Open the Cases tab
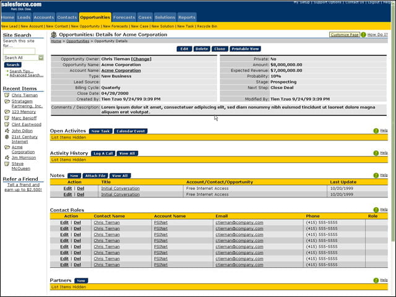396x297 pixels. [145, 17]
